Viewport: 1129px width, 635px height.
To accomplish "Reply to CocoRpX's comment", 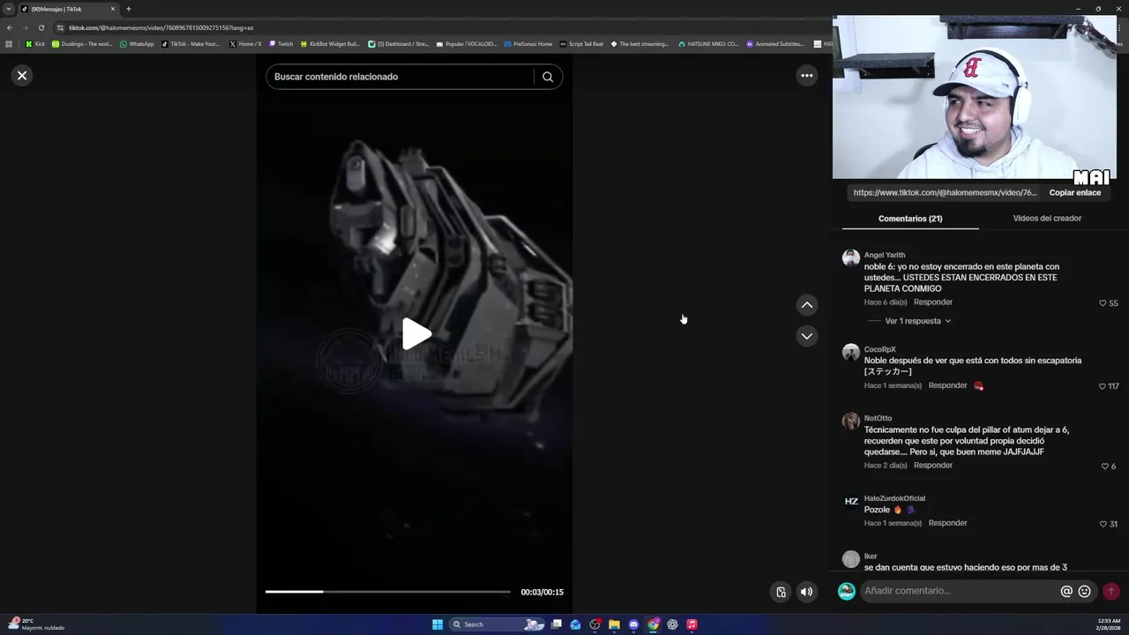I will tap(947, 385).
